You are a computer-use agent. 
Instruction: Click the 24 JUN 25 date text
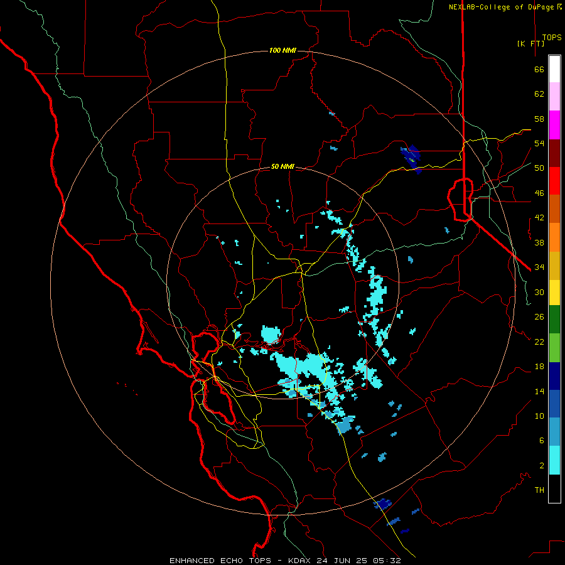tap(343, 561)
